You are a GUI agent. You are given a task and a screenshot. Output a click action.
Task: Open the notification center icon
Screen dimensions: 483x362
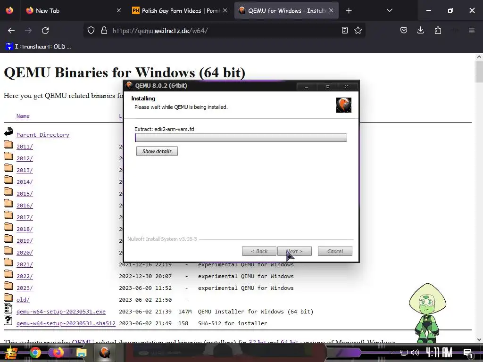468,353
